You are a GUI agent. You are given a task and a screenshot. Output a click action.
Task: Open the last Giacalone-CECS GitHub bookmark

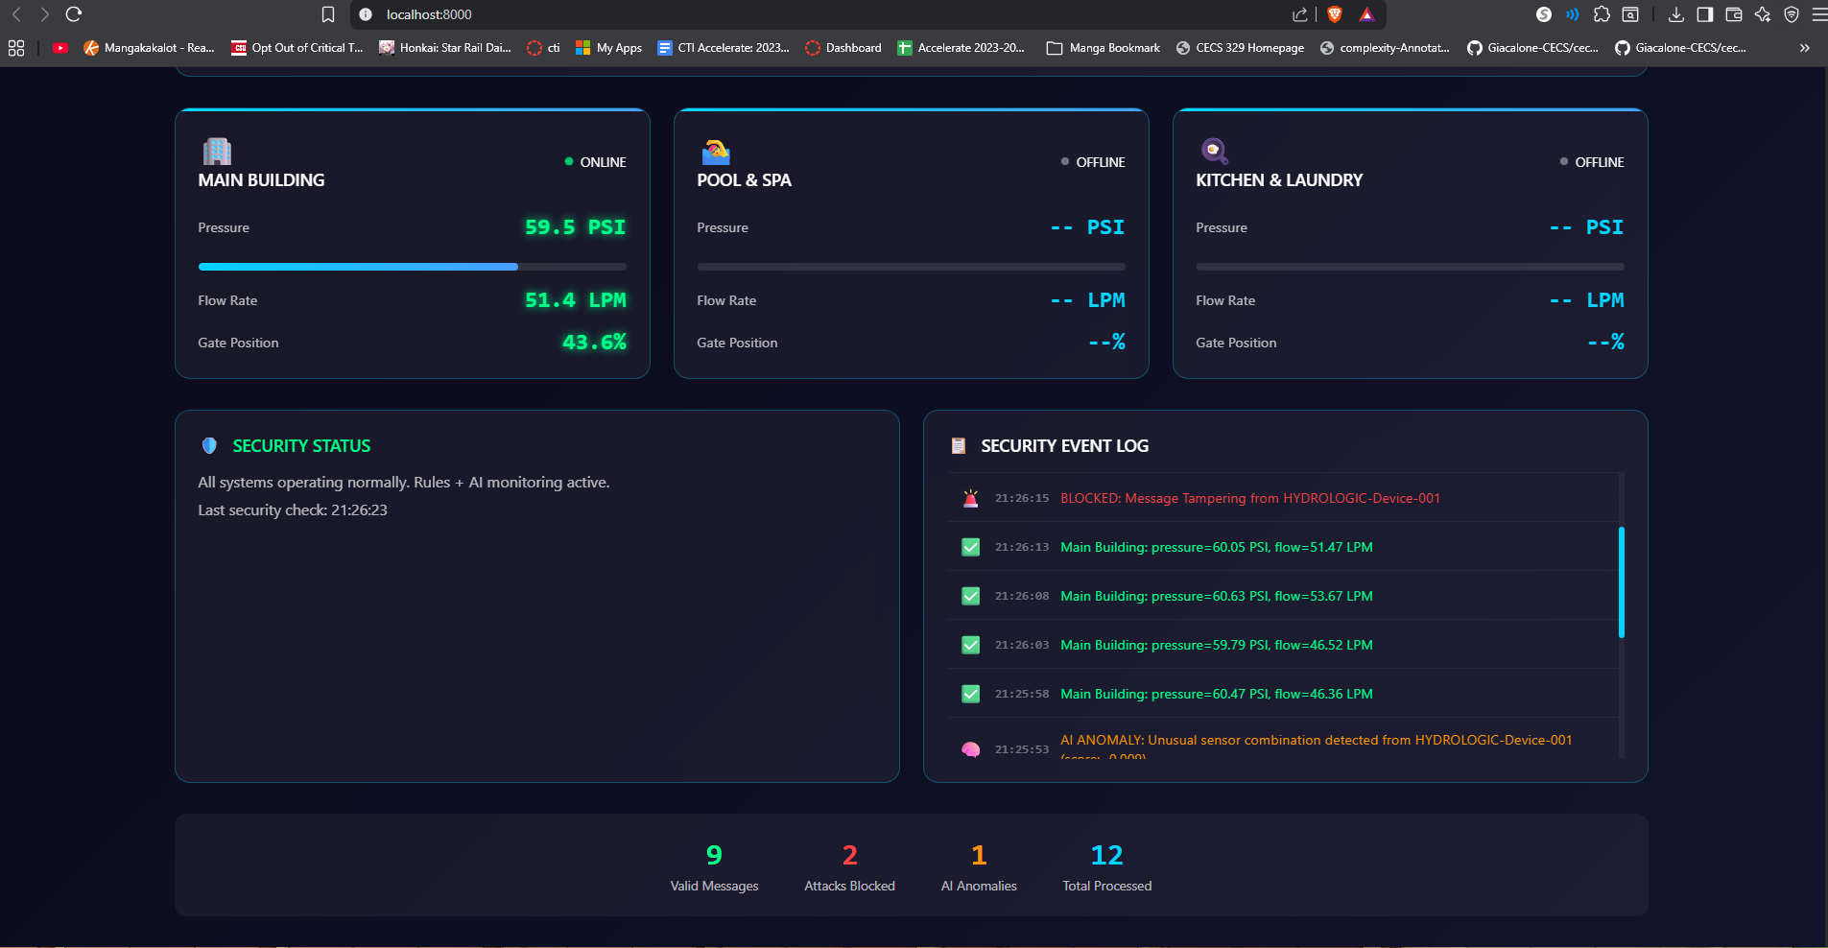click(1680, 48)
